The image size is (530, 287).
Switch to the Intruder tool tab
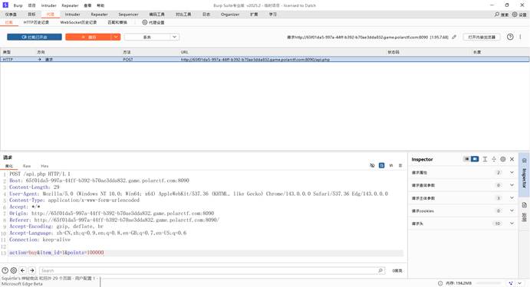pyautogui.click(x=72, y=15)
